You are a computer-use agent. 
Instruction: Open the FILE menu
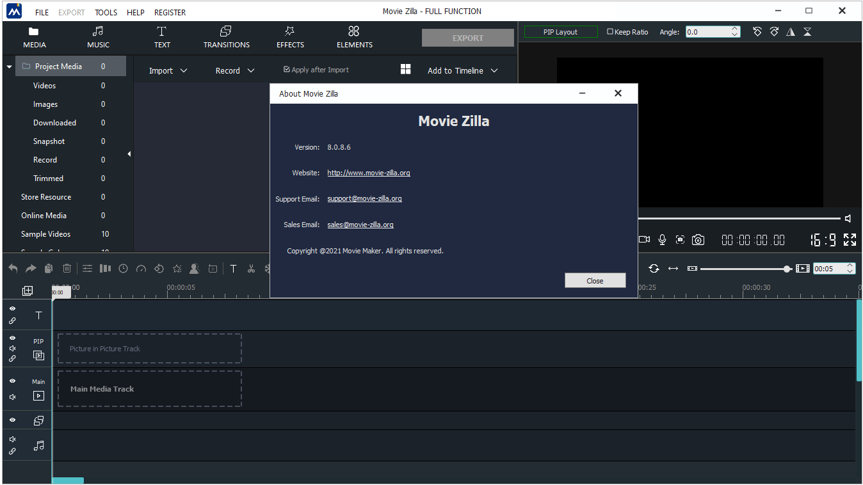coord(42,12)
